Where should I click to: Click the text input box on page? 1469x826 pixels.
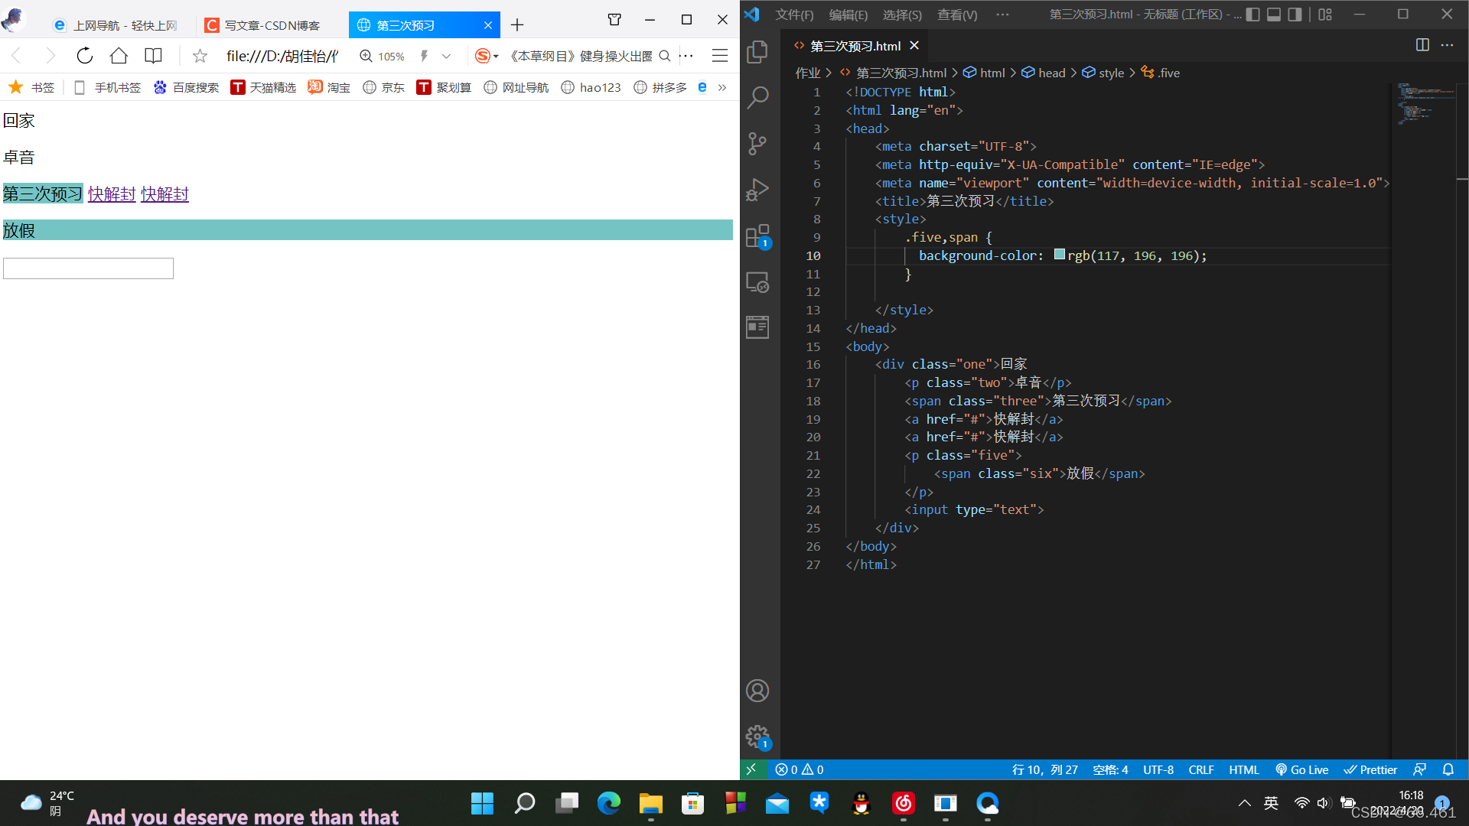[x=88, y=268]
